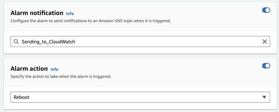279x112 pixels.
Task: Turn off the Alarm action switch
Action: coord(266,66)
